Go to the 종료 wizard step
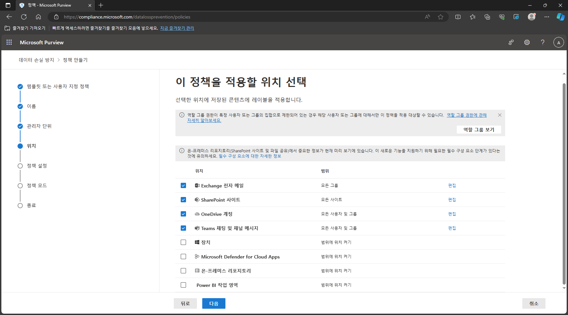The image size is (568, 315). pos(31,205)
